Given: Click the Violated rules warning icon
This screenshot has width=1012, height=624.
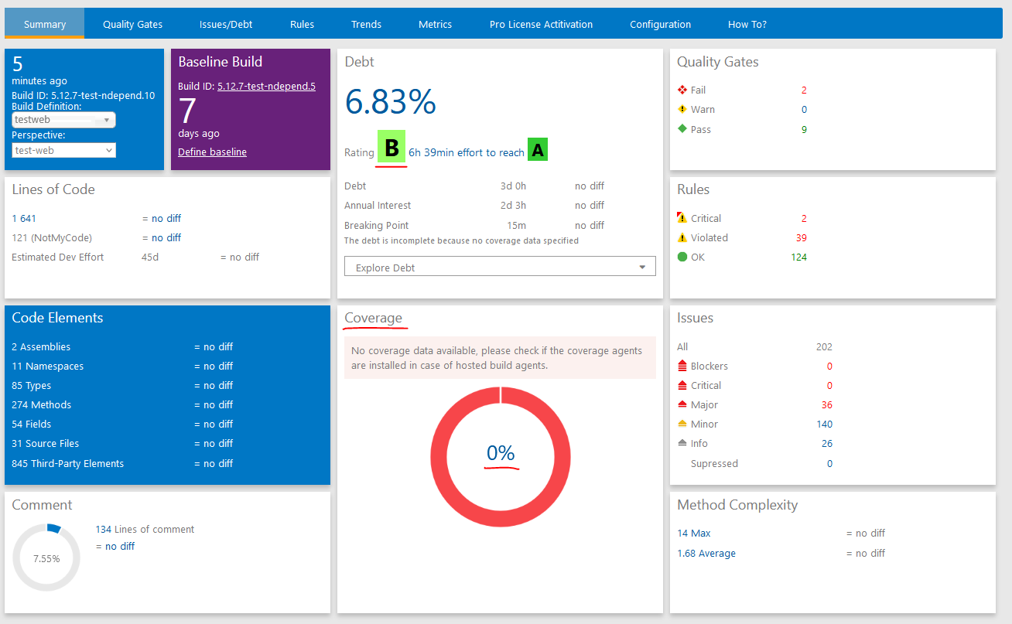Looking at the screenshot, I should (682, 237).
